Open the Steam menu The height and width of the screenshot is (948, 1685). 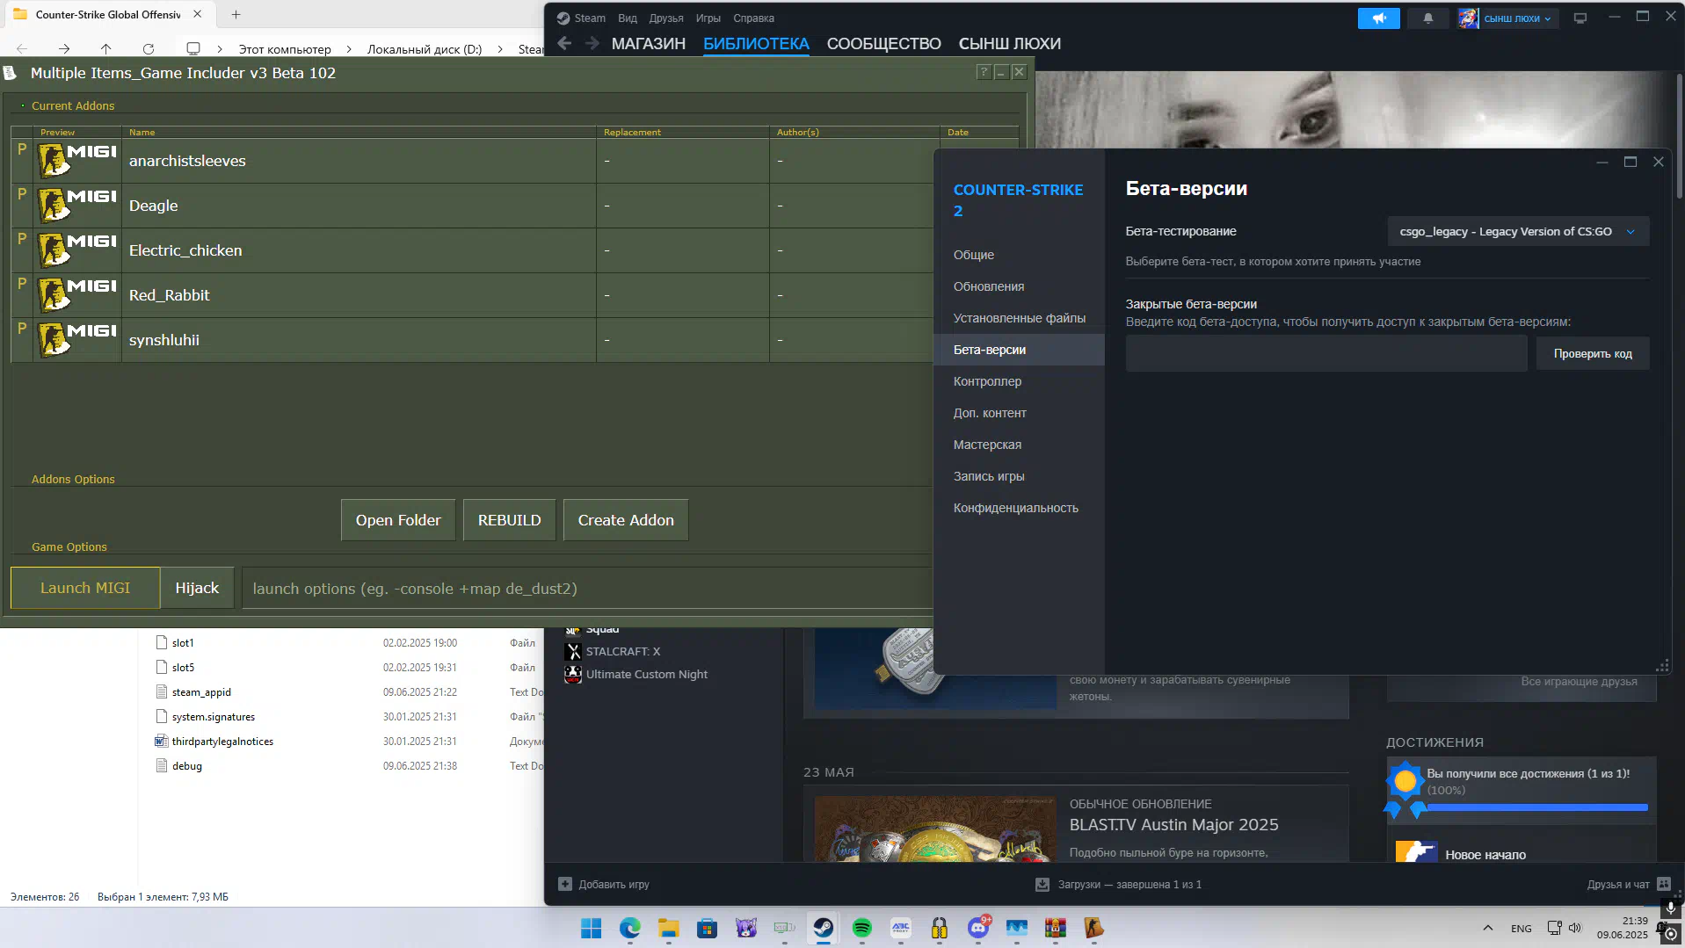pyautogui.click(x=590, y=18)
